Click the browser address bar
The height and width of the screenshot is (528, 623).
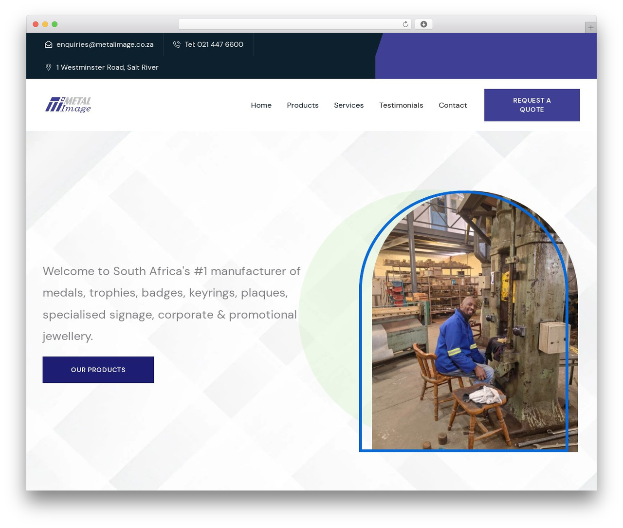click(x=295, y=24)
